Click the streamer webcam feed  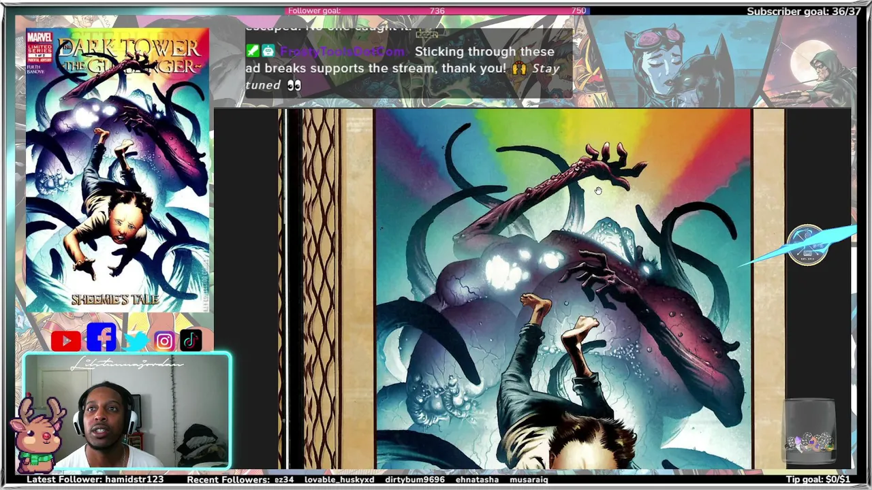pos(127,411)
